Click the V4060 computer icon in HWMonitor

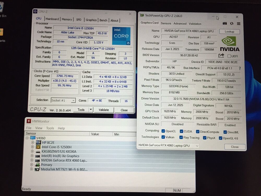(33, 138)
